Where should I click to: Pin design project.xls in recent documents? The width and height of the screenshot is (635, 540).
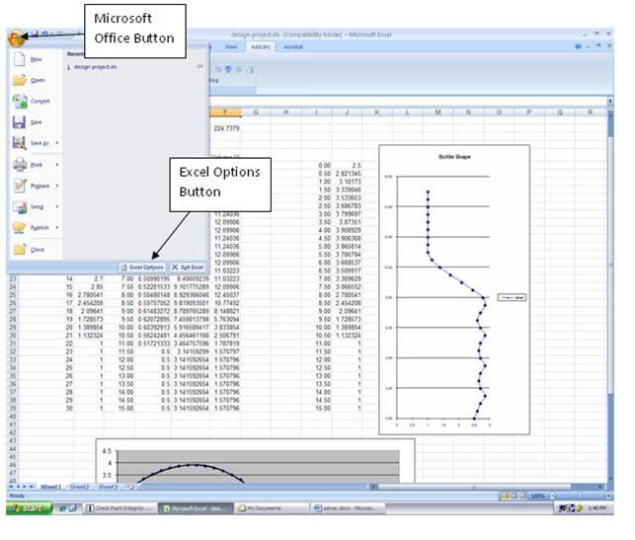pos(200,67)
